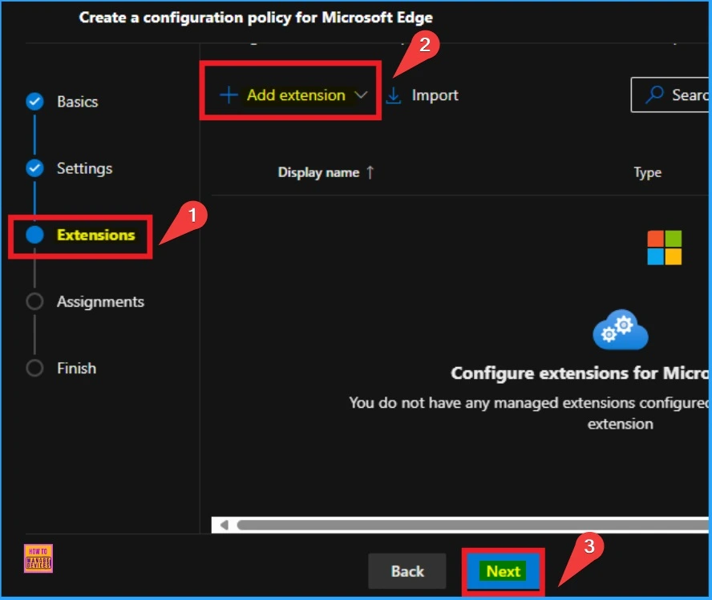Viewport: 712px width, 600px height.
Task: Click the Configure extensions heading text
Action: 580,373
